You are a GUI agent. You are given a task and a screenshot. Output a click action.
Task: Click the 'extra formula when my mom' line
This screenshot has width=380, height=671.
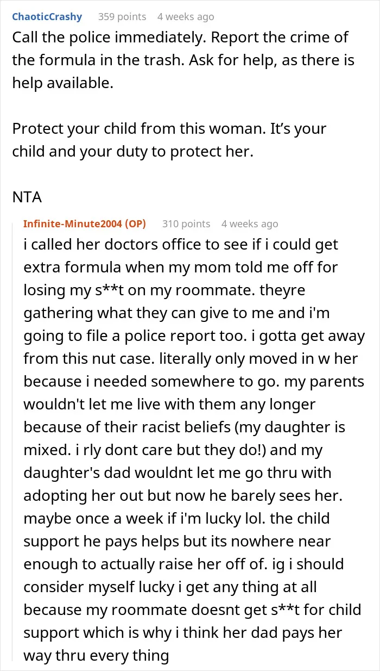[186, 268]
